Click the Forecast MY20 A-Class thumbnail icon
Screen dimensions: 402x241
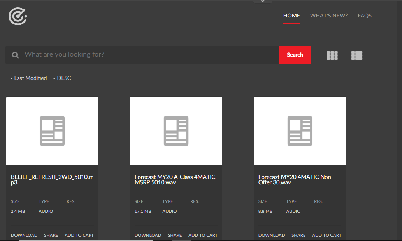(x=176, y=130)
